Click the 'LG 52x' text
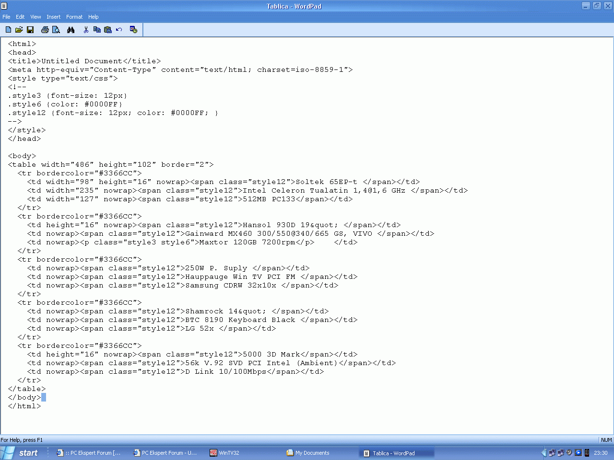Screen dimensions: 614x460 tap(200, 329)
